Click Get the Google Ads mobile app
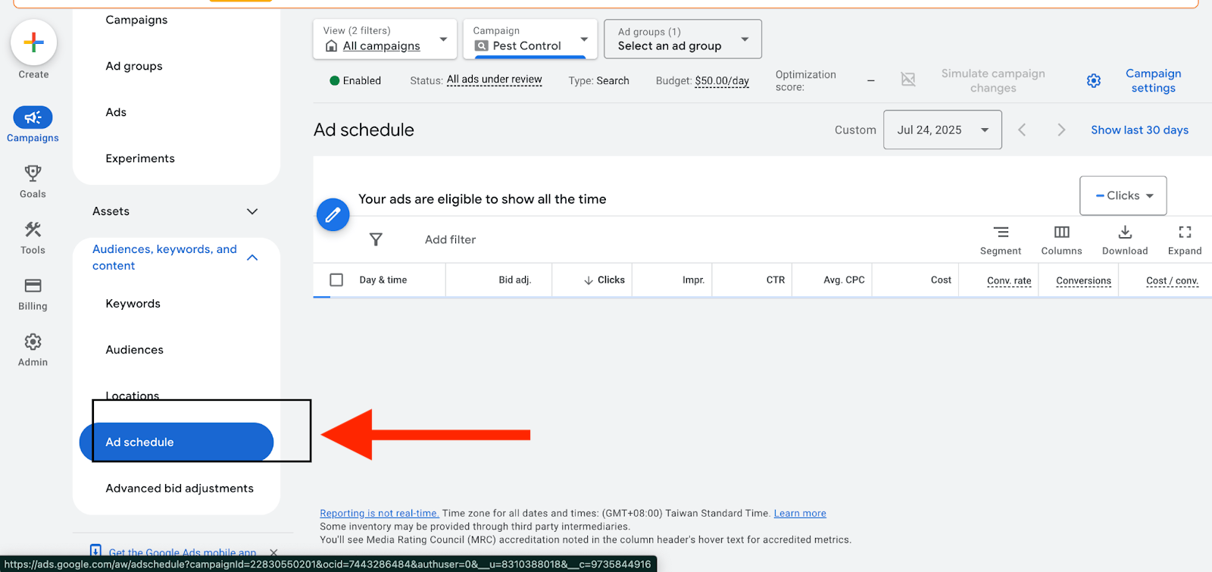The height and width of the screenshot is (572, 1212). pos(183,552)
